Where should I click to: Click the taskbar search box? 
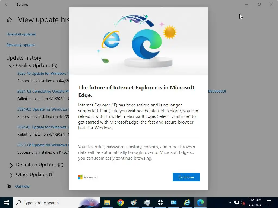[x=56, y=203]
